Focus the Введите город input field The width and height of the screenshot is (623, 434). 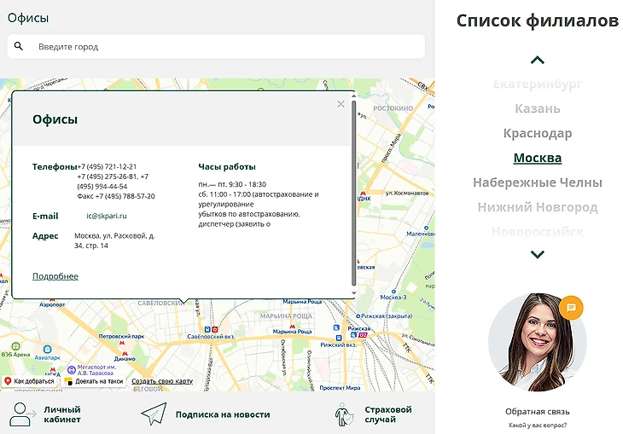(x=226, y=46)
